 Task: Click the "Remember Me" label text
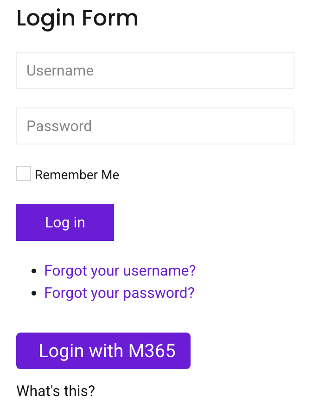tap(77, 175)
